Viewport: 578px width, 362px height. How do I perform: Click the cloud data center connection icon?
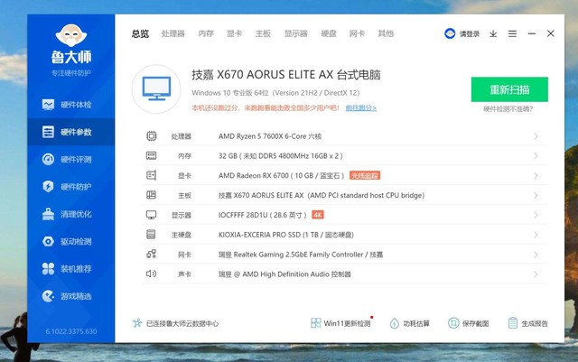pyautogui.click(x=137, y=323)
